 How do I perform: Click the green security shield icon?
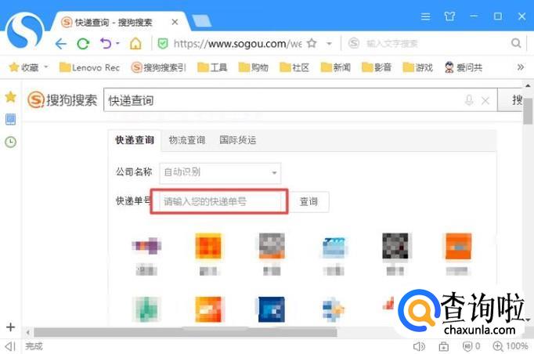[x=163, y=44]
